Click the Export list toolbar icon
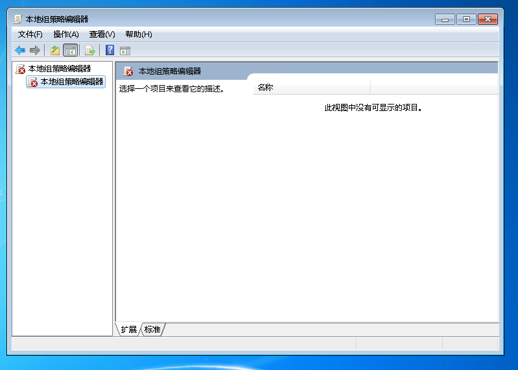The width and height of the screenshot is (518, 370). tap(90, 50)
